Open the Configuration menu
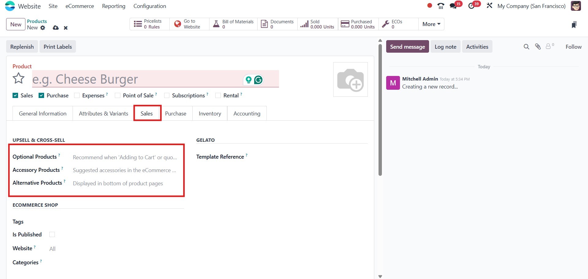 (x=150, y=6)
